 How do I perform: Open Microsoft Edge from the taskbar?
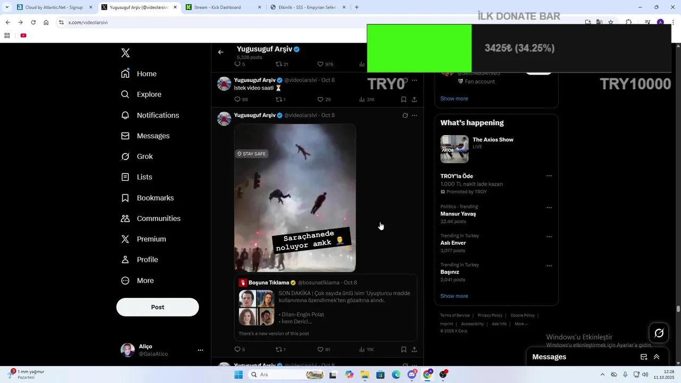click(396, 374)
